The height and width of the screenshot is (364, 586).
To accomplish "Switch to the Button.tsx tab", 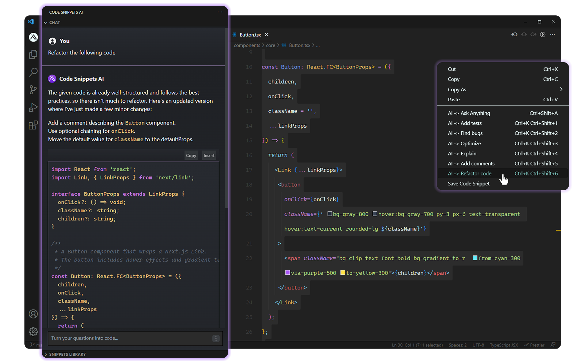I will click(x=250, y=35).
